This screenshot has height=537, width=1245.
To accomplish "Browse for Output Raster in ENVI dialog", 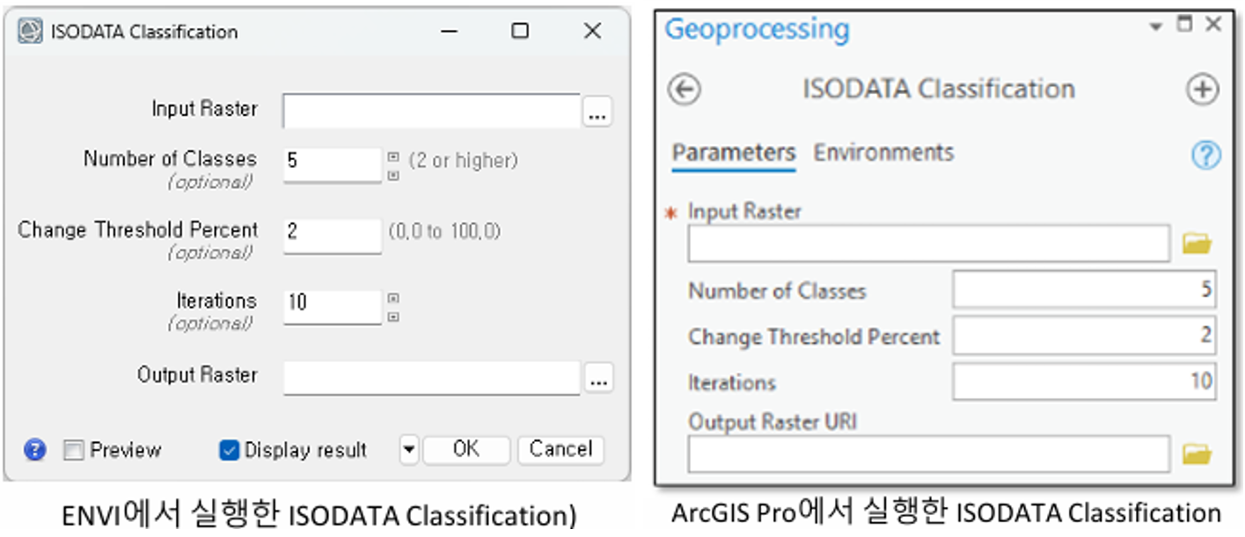I will click(598, 380).
